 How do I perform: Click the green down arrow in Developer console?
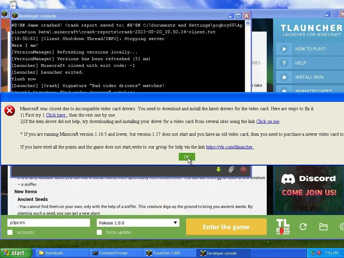click(218, 169)
